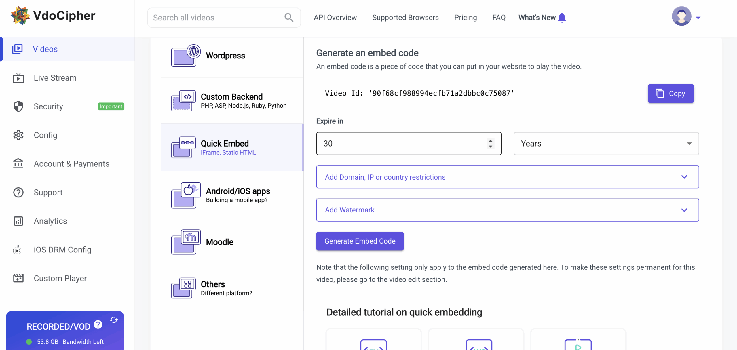Click the RECORDED/VOD help question icon
737x350 pixels.
pos(98,325)
